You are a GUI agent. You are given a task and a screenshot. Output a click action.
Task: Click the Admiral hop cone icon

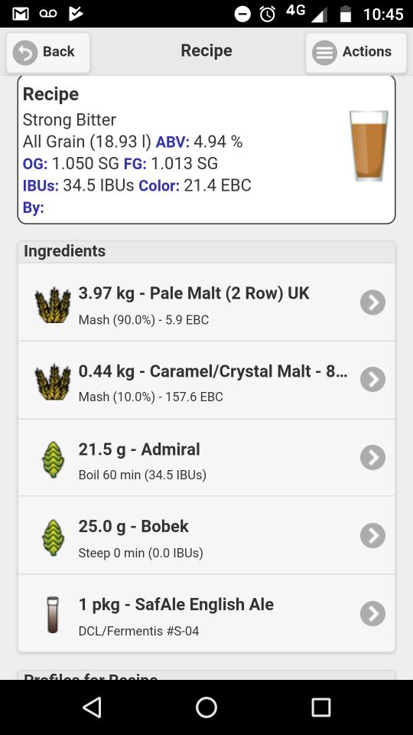point(53,459)
